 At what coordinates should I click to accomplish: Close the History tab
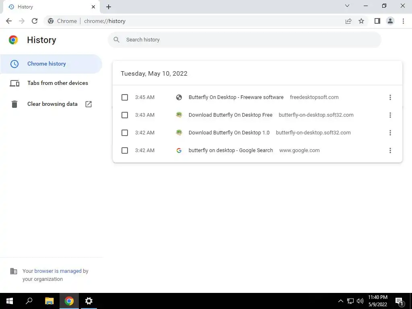pyautogui.click(x=93, y=7)
